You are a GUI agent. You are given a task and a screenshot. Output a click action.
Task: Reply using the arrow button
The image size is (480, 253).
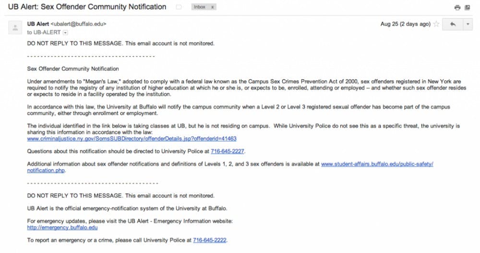click(x=453, y=24)
